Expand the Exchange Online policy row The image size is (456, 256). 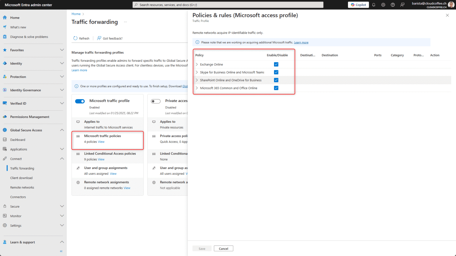coord(197,64)
